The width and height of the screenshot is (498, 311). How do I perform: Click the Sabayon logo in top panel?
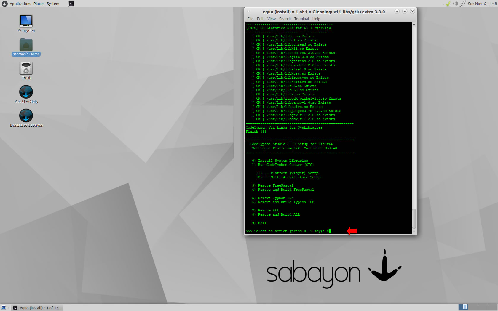tap(5, 4)
